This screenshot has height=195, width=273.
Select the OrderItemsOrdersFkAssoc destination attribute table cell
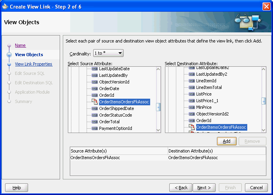[217, 158]
